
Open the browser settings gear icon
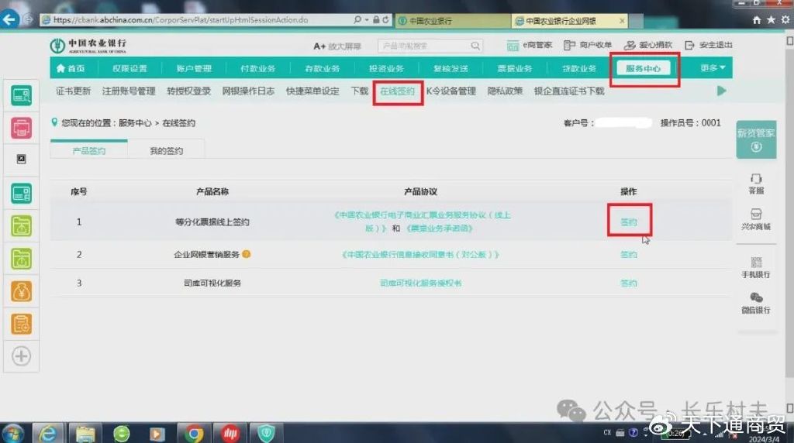[785, 19]
